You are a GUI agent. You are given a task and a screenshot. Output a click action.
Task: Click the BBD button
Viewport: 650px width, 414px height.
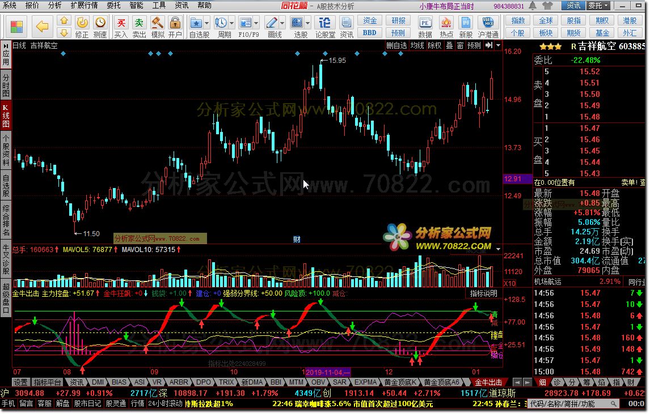370,33
